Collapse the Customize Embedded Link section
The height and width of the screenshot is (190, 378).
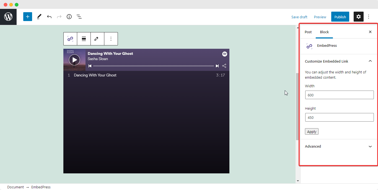click(370, 61)
